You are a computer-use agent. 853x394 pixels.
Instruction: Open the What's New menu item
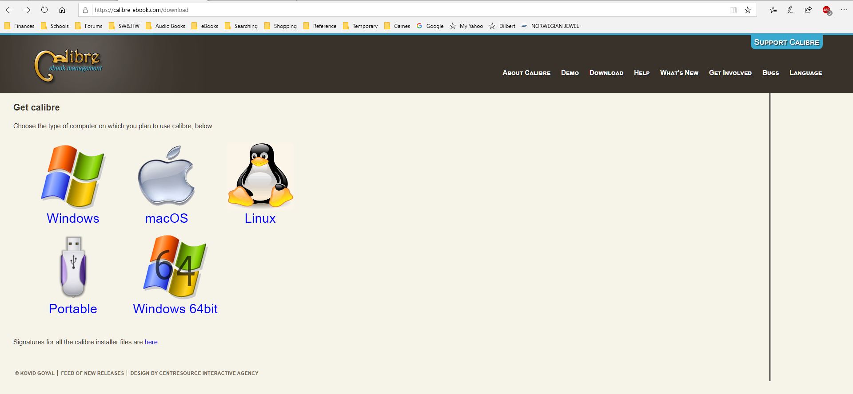(x=679, y=73)
